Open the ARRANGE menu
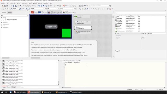This screenshot has width=167, height=94. 13,3
